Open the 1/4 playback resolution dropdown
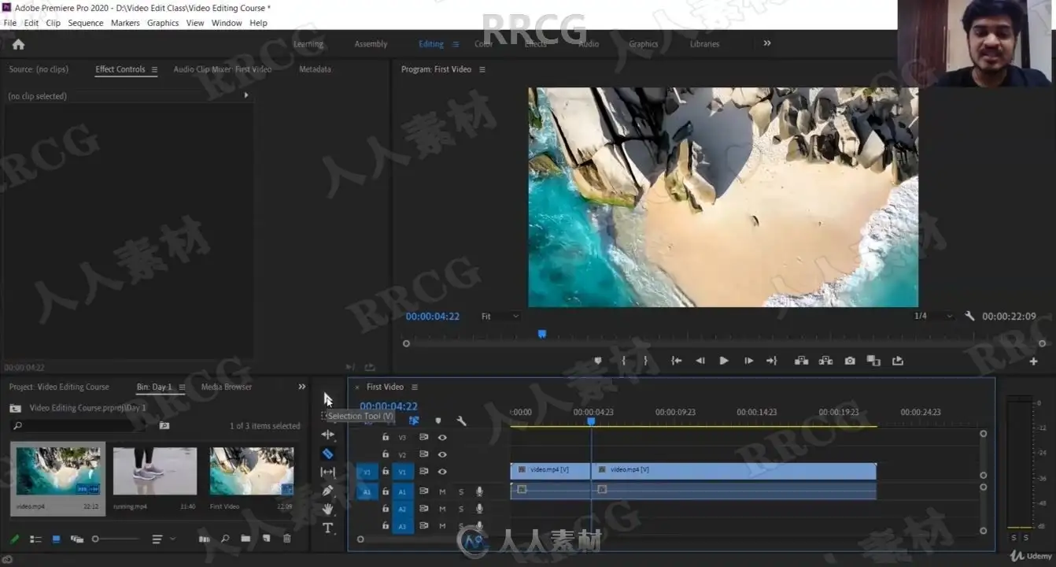This screenshot has height=567, width=1056. [933, 317]
